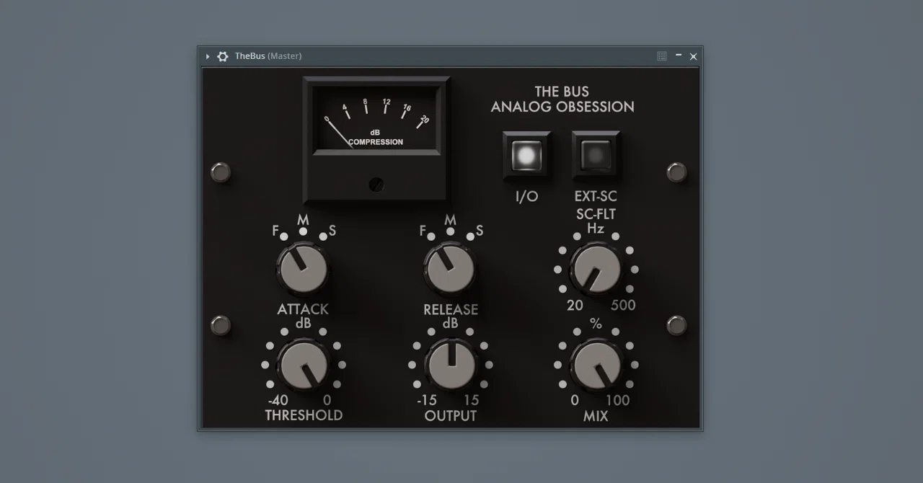Select F position dot on ATTACK
The image size is (923, 483).
pyautogui.click(x=284, y=236)
